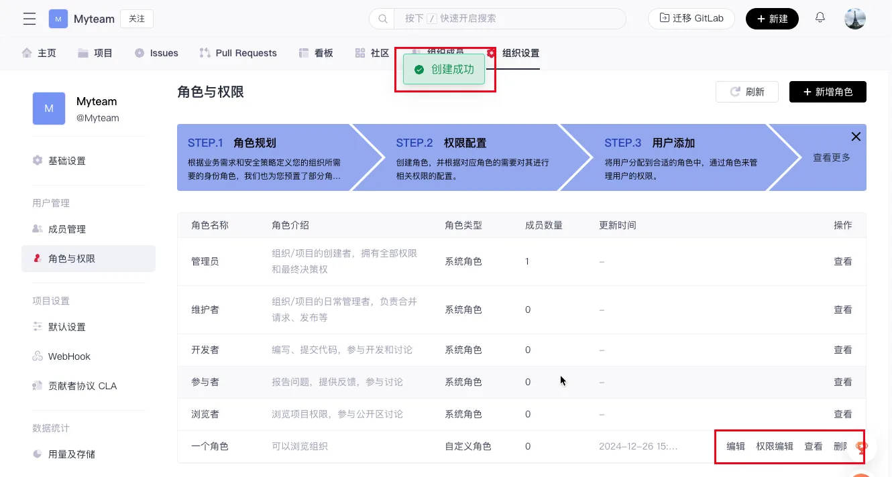Click the trophy floating icon
The height and width of the screenshot is (477, 892).
(862, 448)
